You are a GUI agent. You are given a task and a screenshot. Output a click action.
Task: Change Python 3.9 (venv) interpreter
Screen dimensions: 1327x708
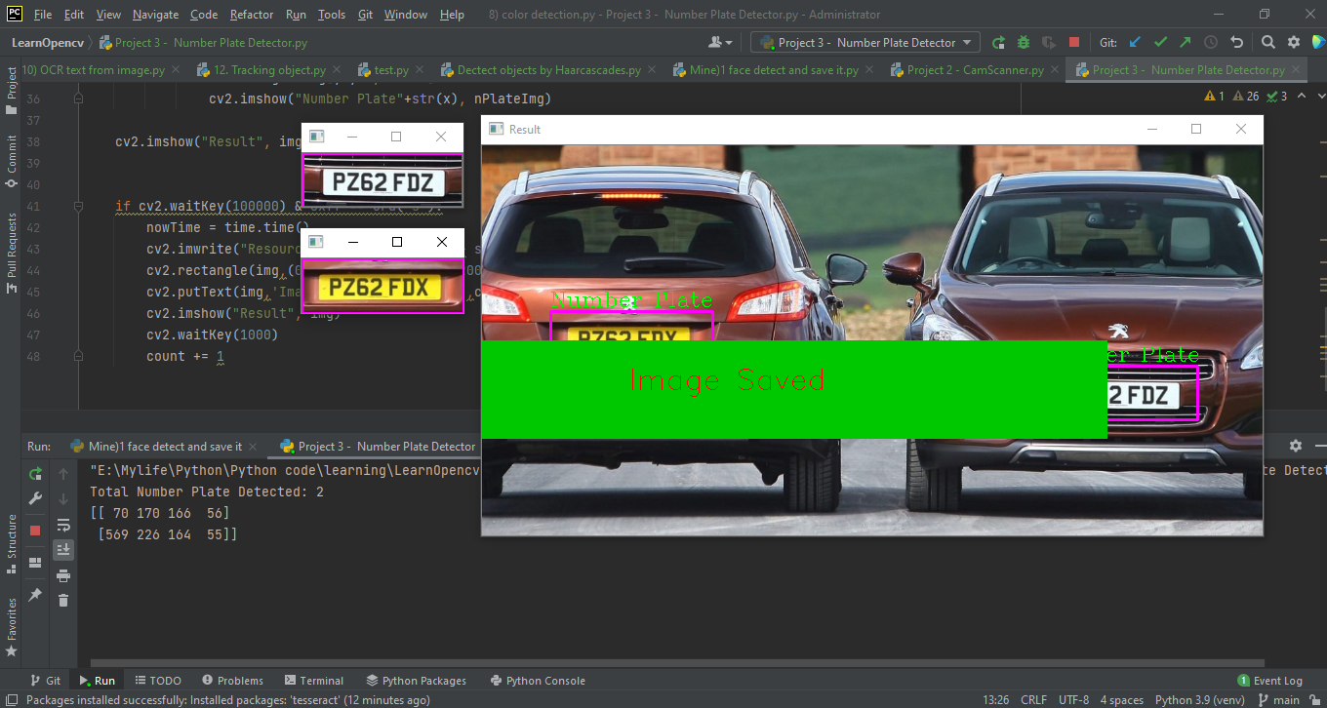1200,699
